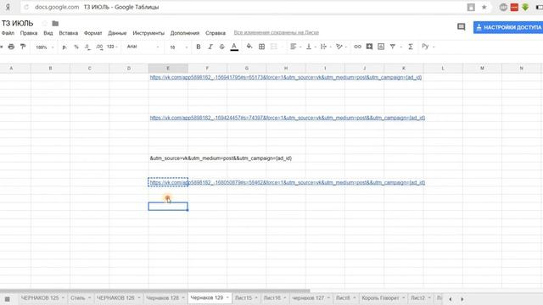The width and height of the screenshot is (543, 305).
Task: Open the vk.com link containing 156941795
Action: point(286,77)
